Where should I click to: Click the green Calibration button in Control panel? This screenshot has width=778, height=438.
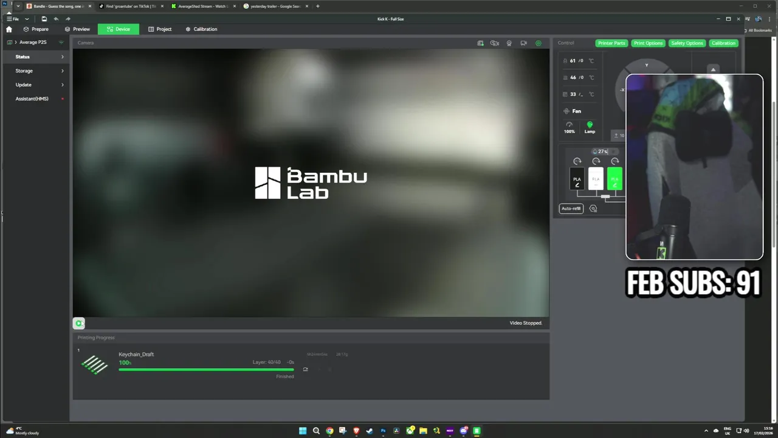coord(723,43)
